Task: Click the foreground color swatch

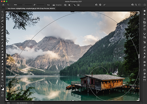Action: click(x=2, y=88)
